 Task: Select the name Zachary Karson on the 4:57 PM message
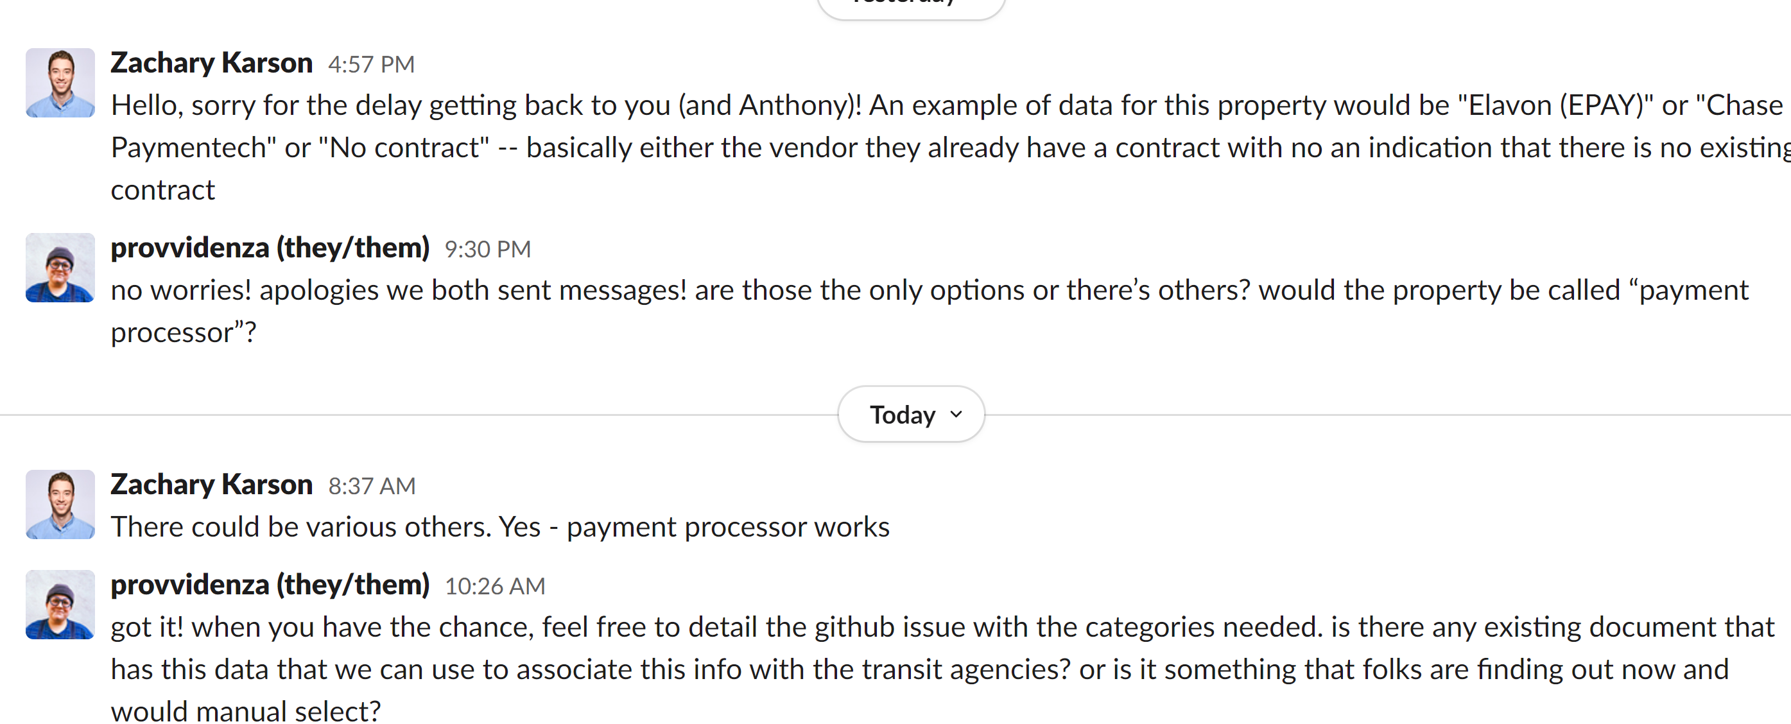point(211,63)
